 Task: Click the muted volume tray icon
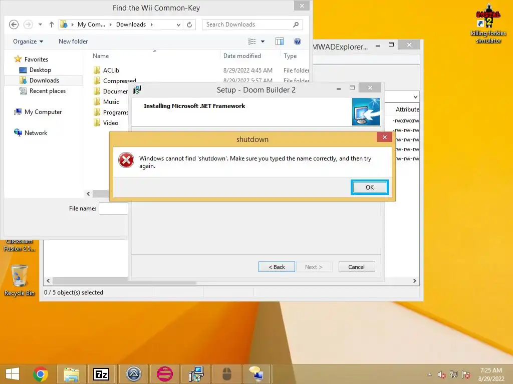[442, 374]
